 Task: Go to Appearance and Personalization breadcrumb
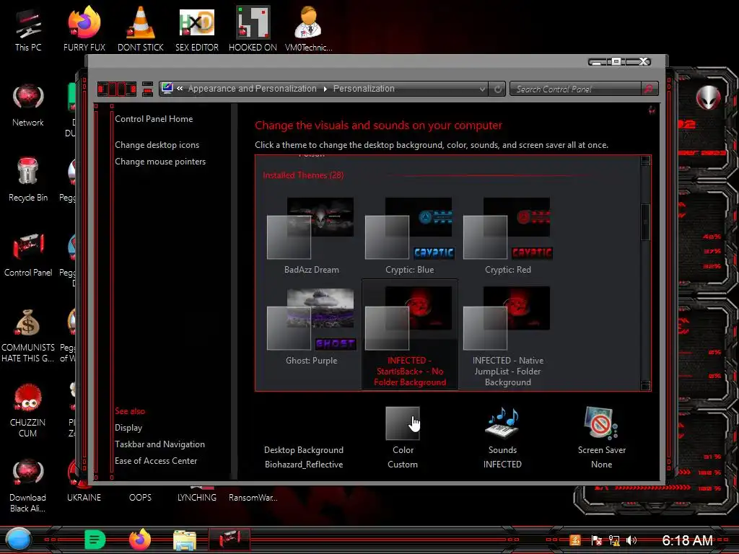(x=252, y=89)
